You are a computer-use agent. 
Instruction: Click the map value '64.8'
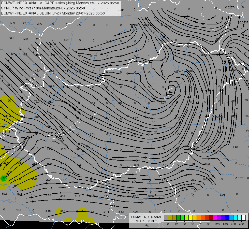(x=93, y=103)
